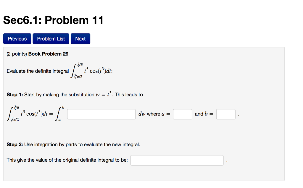This screenshot has width=303, height=188.
Task: Click inside the dw integrand answer box
Action: pos(101,114)
